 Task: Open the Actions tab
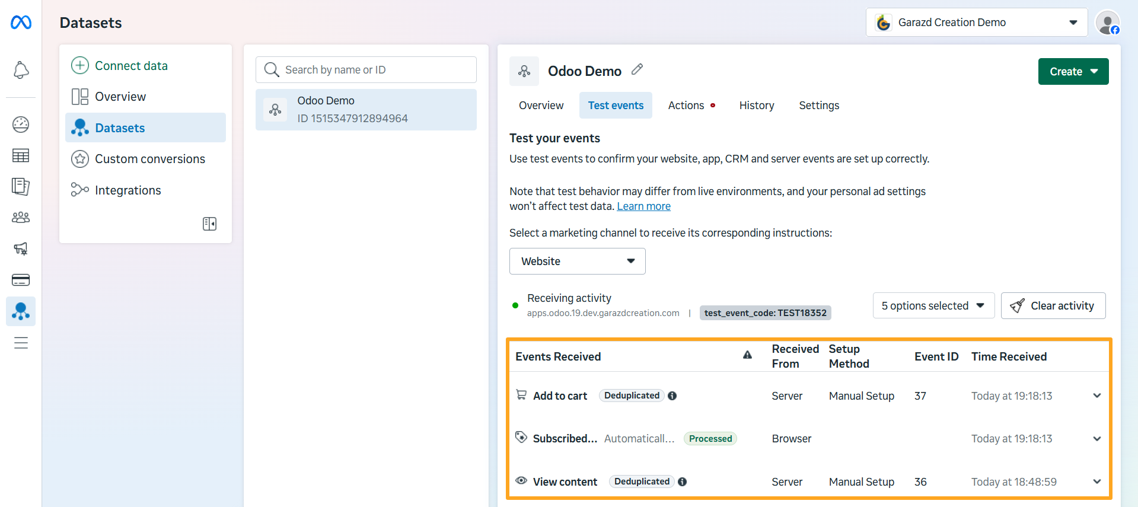[691, 105]
